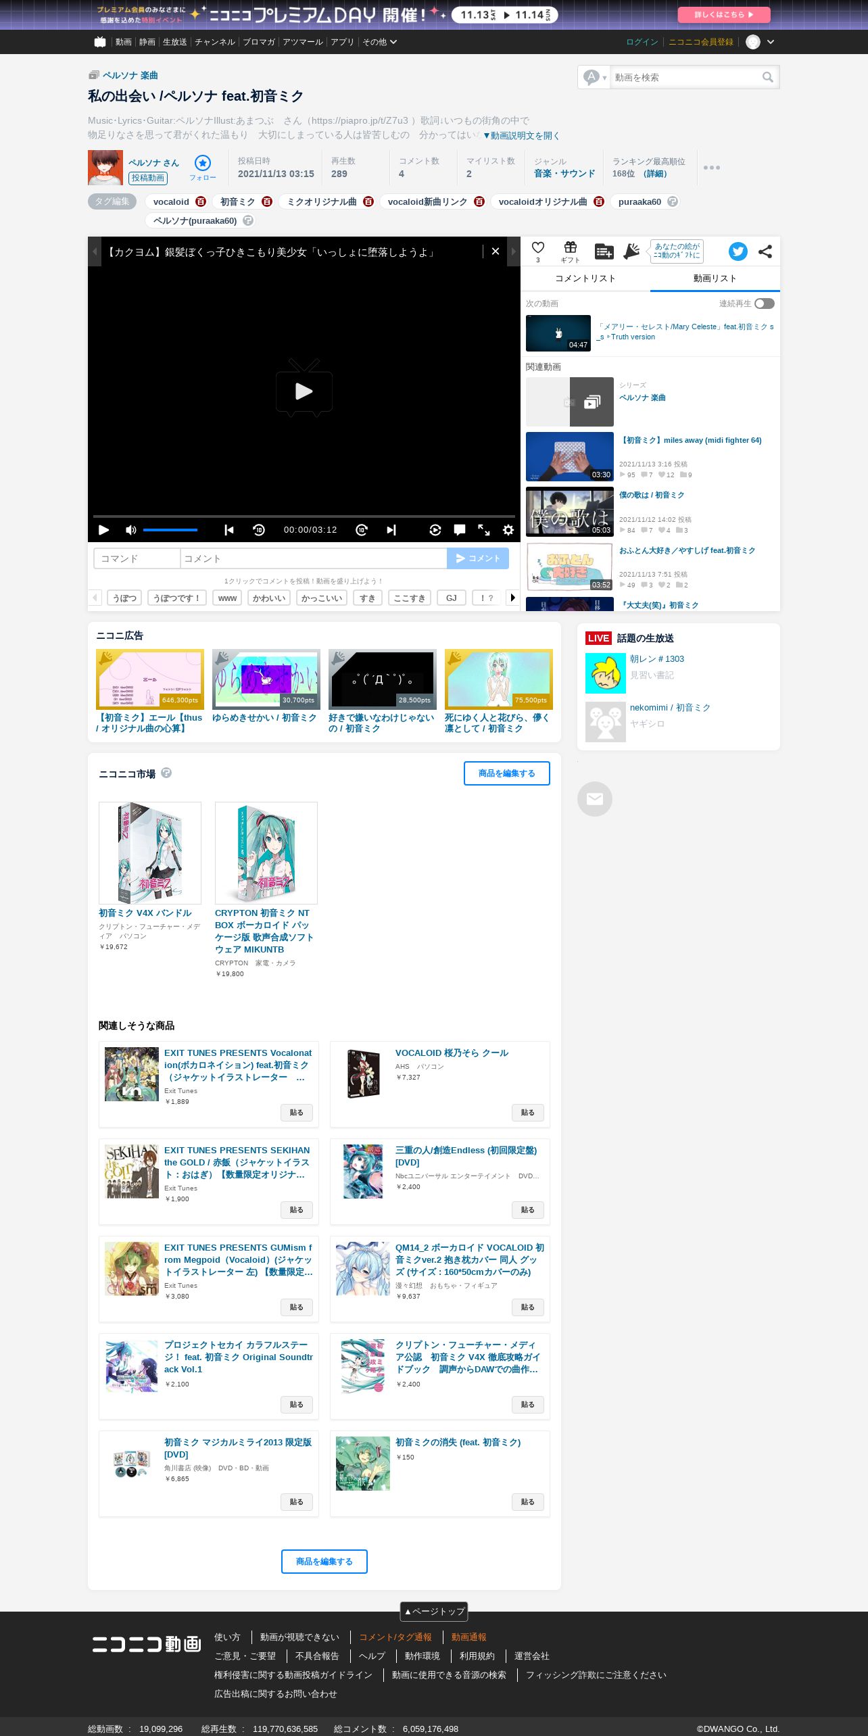Toggle repeat playback
The width and height of the screenshot is (868, 1736).
(435, 530)
